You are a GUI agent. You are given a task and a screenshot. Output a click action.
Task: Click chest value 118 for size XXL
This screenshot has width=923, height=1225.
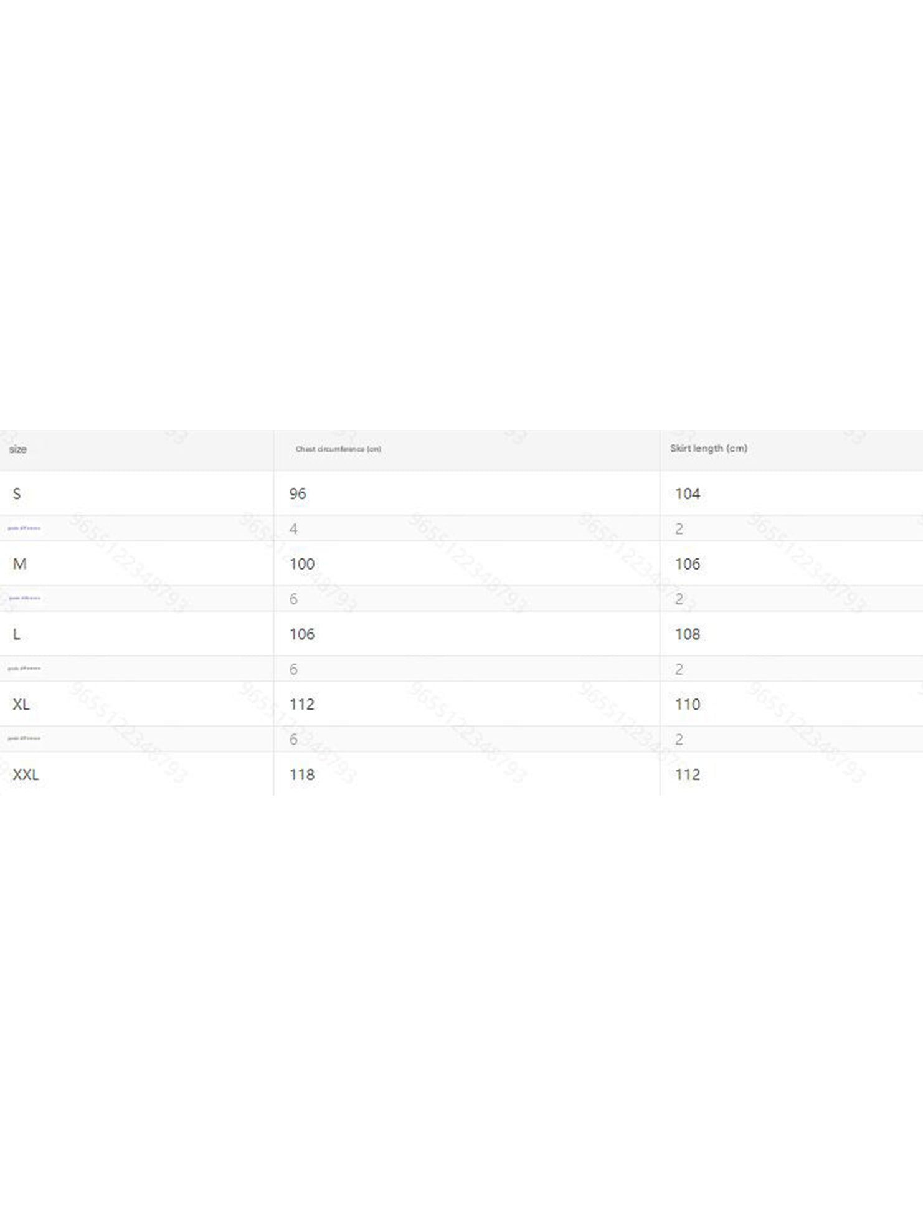(x=302, y=775)
